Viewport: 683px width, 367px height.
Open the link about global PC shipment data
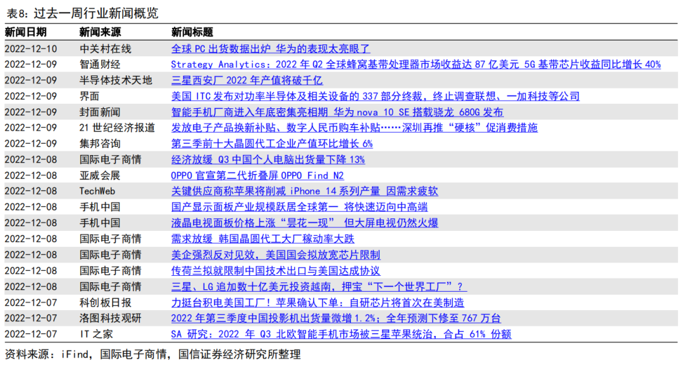(271, 49)
